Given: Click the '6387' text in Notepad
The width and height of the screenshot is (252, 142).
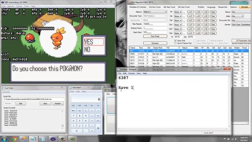Looking at the screenshot, I should click(x=123, y=78).
